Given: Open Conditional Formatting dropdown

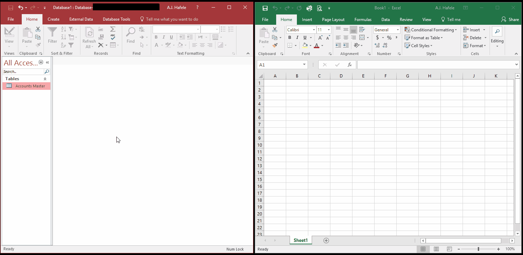Looking at the screenshot, I should click(430, 30).
